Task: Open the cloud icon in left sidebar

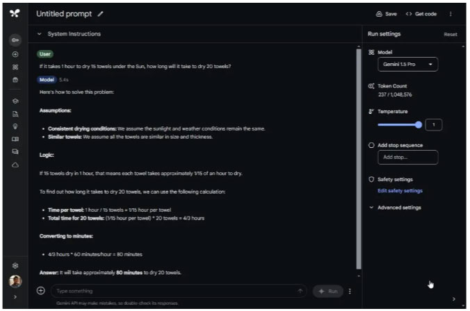Action: (15, 164)
